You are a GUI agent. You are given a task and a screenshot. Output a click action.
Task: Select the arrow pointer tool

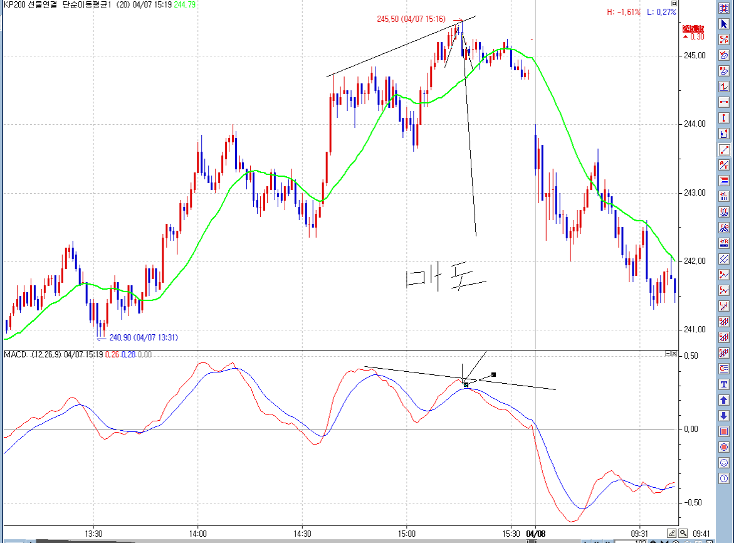tap(724, 25)
